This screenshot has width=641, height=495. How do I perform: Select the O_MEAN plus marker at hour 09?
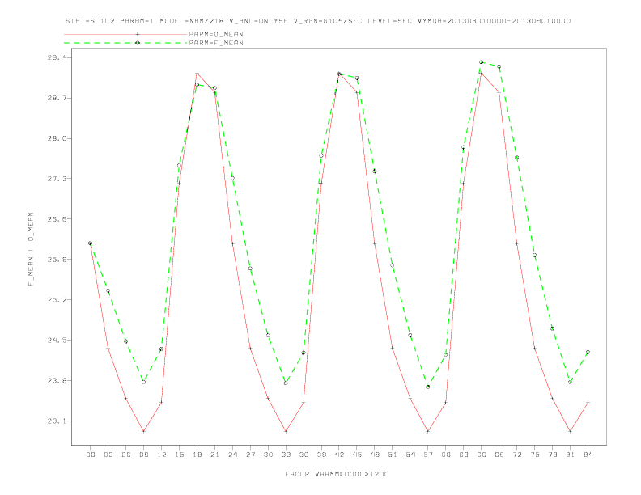143,431
